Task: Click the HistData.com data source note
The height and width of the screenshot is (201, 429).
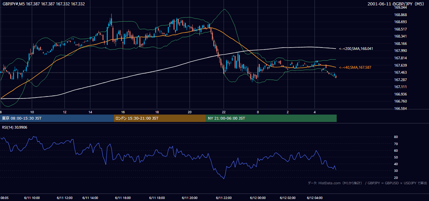Action: click(368, 183)
